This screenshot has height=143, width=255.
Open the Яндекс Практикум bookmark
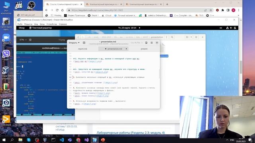coord(75,15)
